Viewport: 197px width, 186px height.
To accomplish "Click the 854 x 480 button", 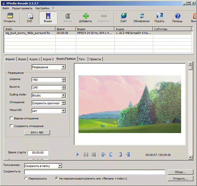I will [x=37, y=132].
